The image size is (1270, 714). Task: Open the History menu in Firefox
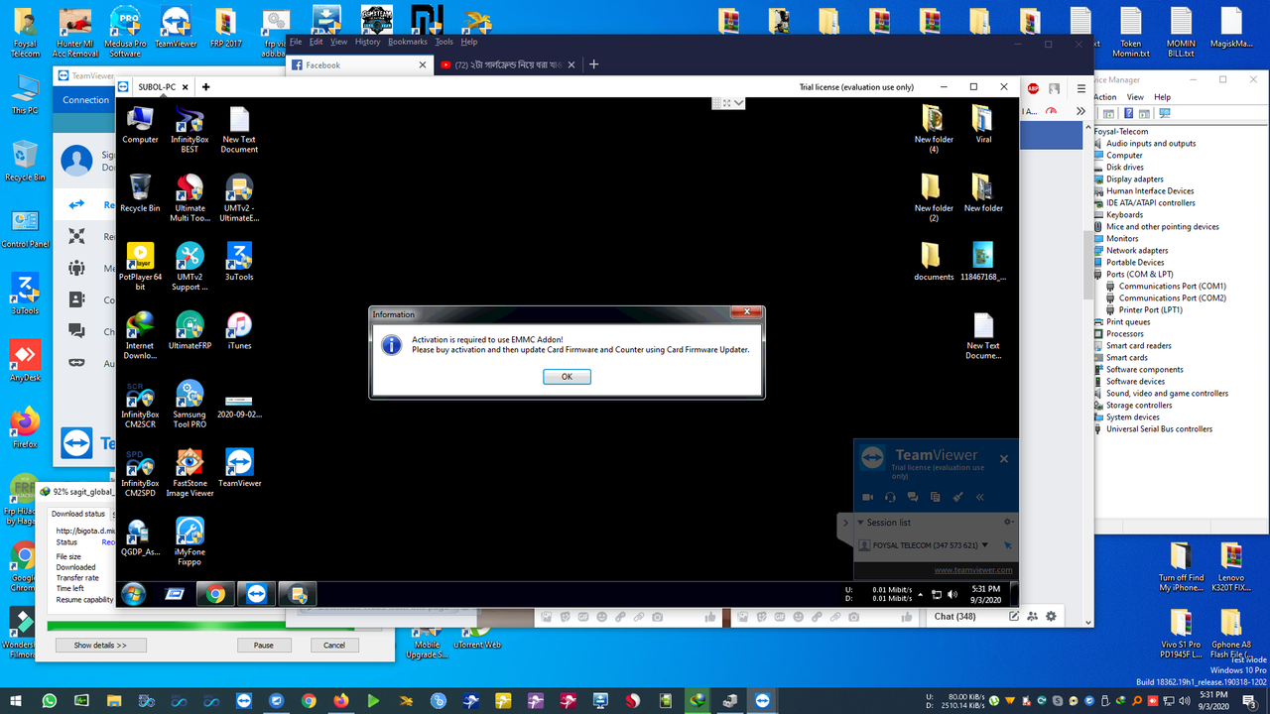(x=367, y=42)
